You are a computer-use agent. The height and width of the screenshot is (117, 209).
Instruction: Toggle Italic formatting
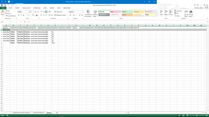[x=21, y=15]
